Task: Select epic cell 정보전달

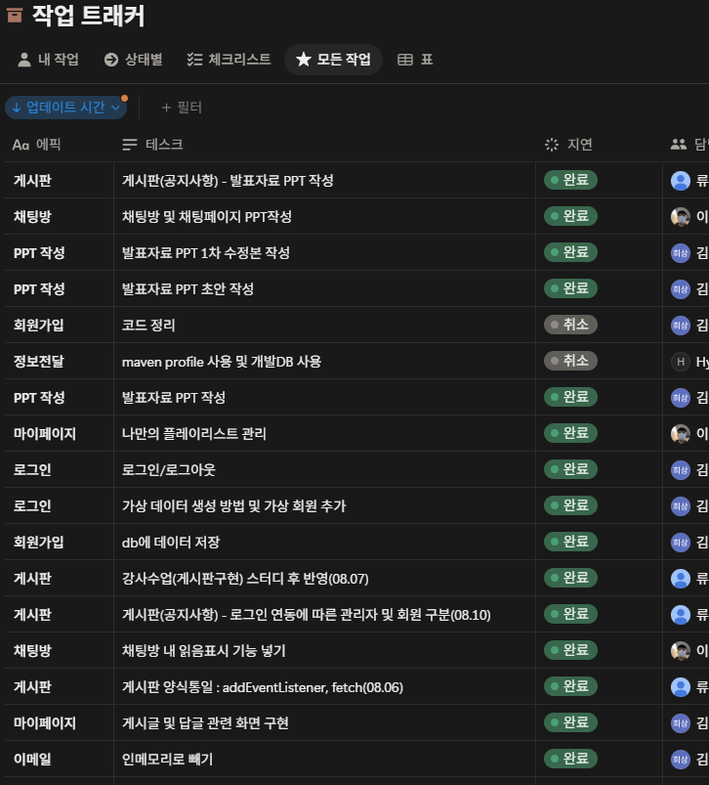Action: point(39,362)
